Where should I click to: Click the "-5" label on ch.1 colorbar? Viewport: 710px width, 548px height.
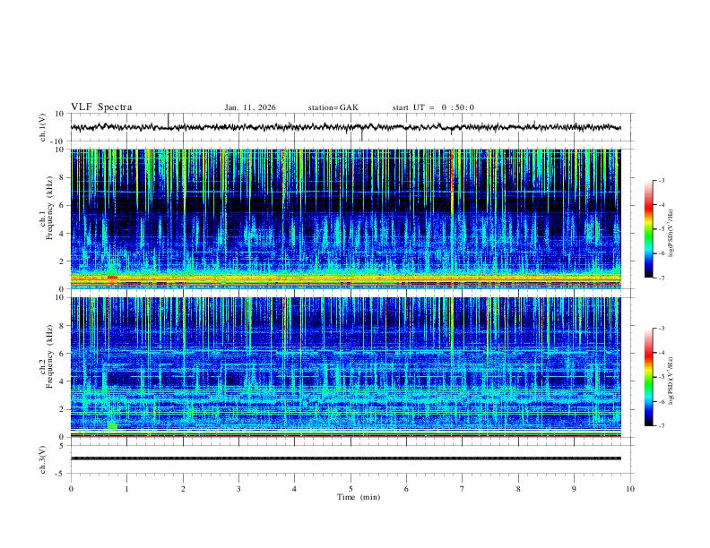(x=662, y=229)
